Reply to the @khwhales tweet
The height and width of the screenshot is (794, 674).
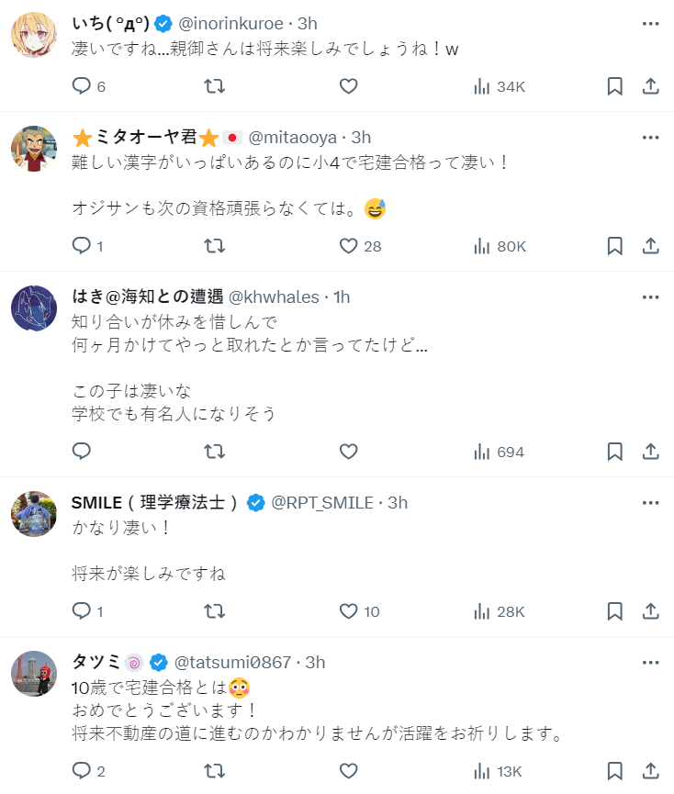pyautogui.click(x=82, y=452)
